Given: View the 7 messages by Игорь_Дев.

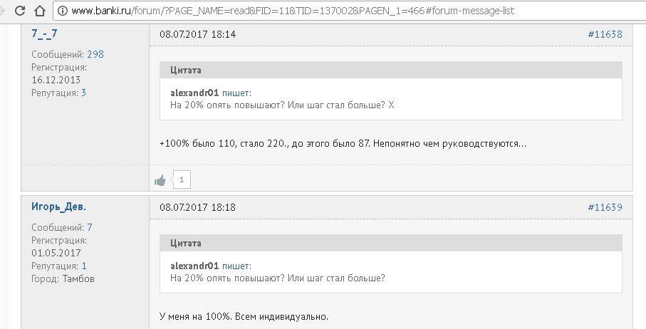Looking at the screenshot, I should click(90, 227).
